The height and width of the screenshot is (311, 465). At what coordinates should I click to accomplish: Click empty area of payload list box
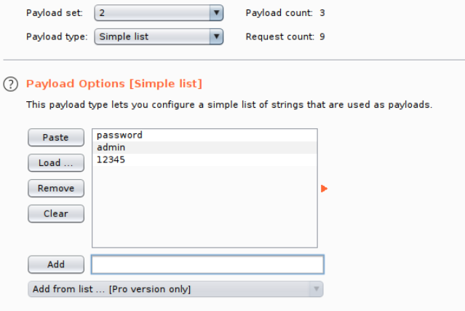point(204,211)
